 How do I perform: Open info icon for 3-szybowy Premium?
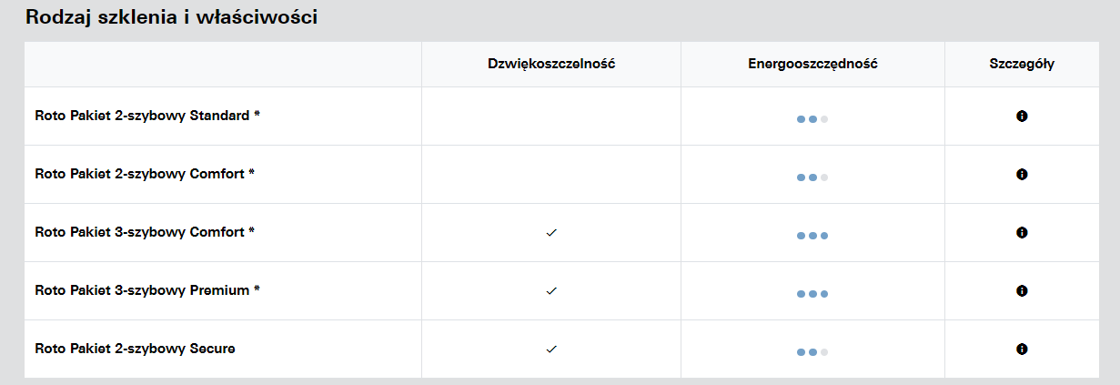click(x=1022, y=291)
